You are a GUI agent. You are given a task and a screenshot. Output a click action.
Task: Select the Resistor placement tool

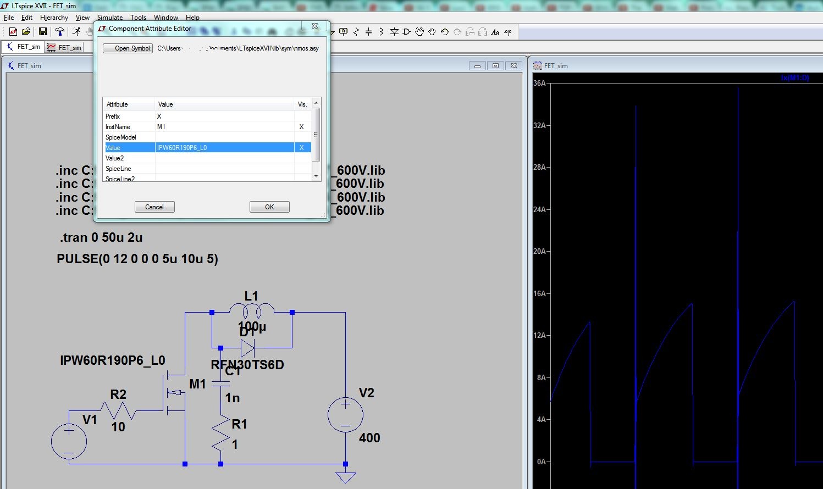coord(356,32)
